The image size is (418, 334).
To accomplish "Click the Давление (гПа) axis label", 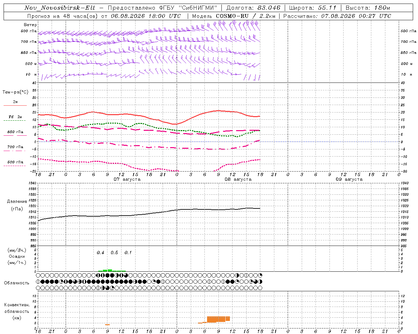I will (x=17, y=205).
